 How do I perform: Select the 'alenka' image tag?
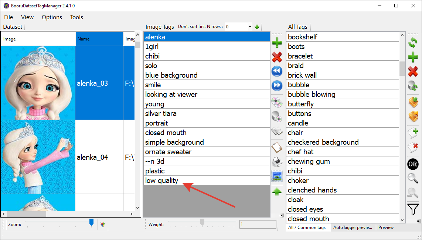point(207,37)
